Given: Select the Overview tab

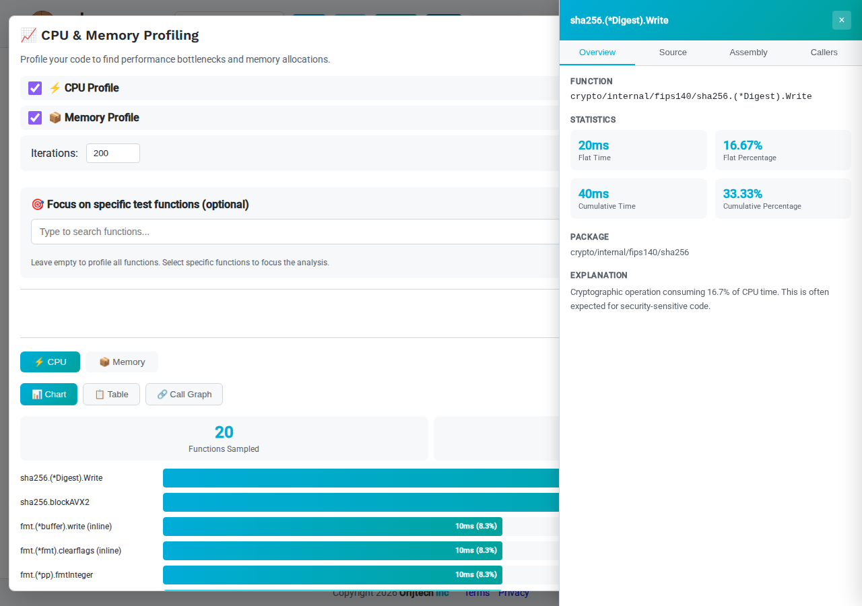Looking at the screenshot, I should coord(597,53).
